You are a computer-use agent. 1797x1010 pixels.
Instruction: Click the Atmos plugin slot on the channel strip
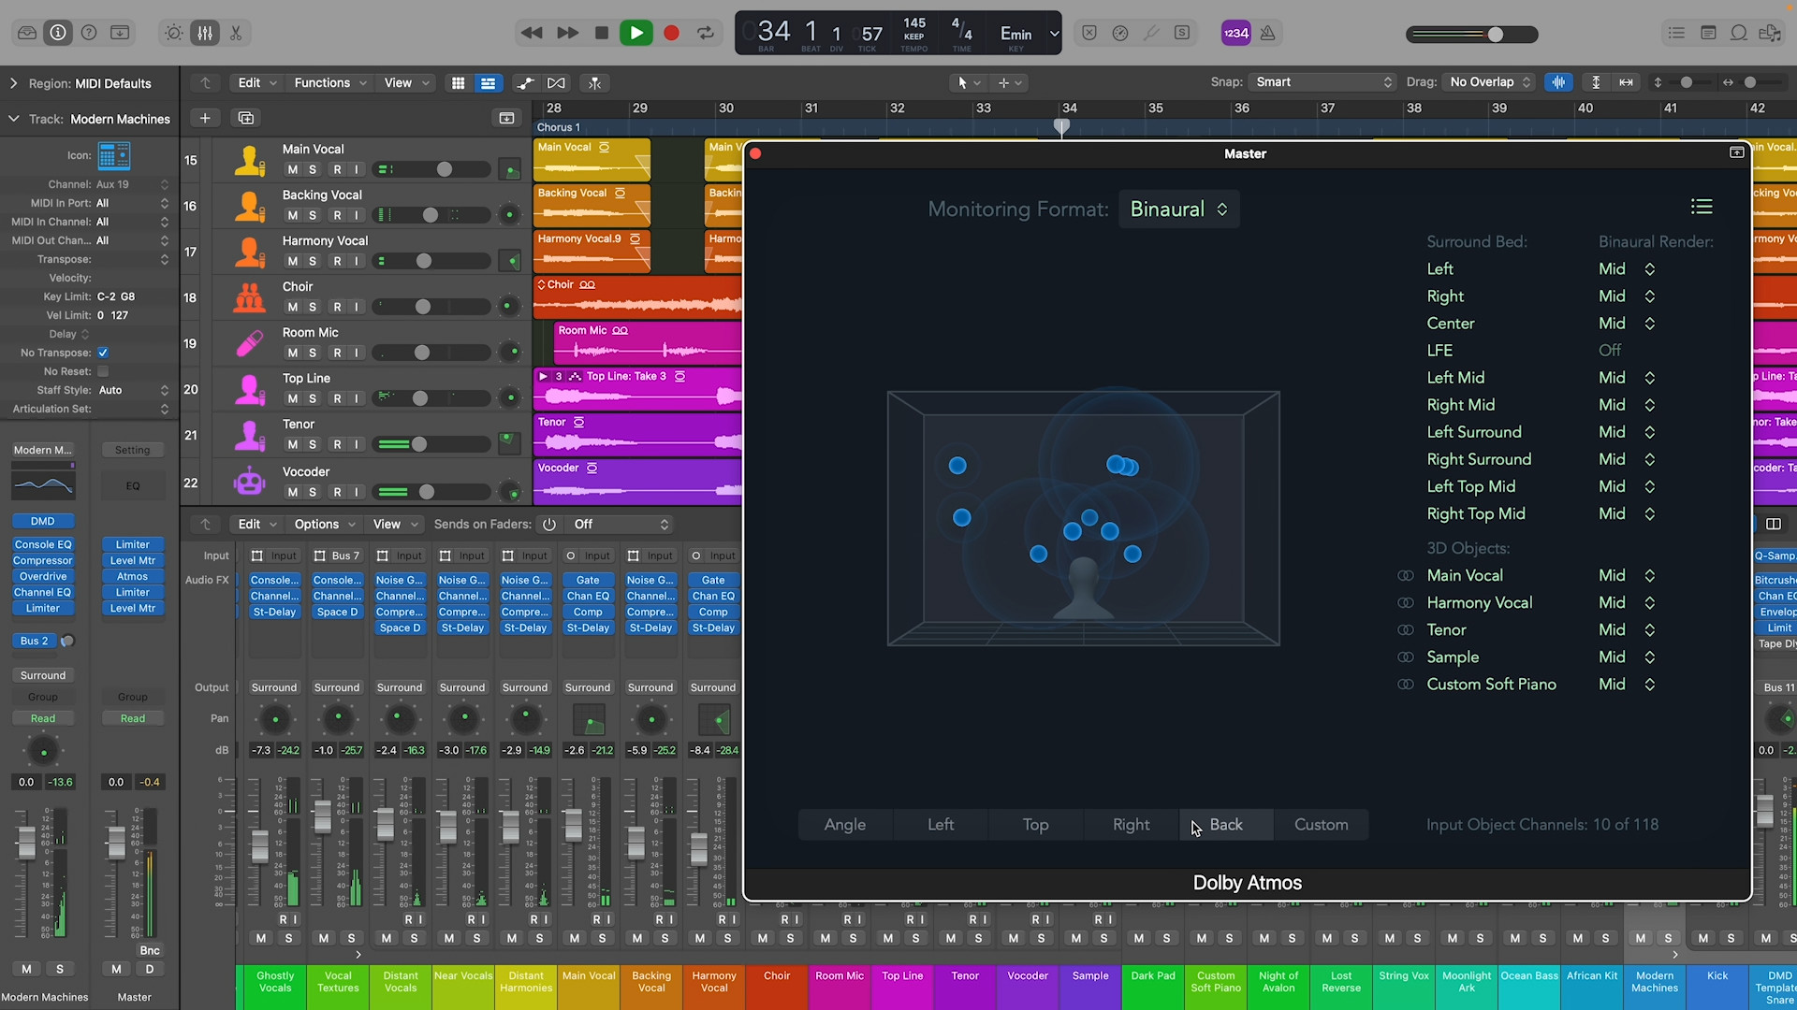(132, 577)
